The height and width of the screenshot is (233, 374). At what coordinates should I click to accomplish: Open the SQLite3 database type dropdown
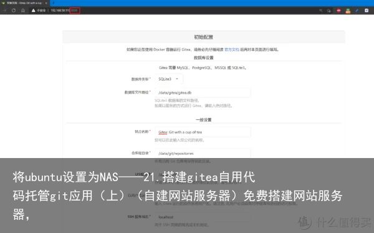click(x=169, y=79)
